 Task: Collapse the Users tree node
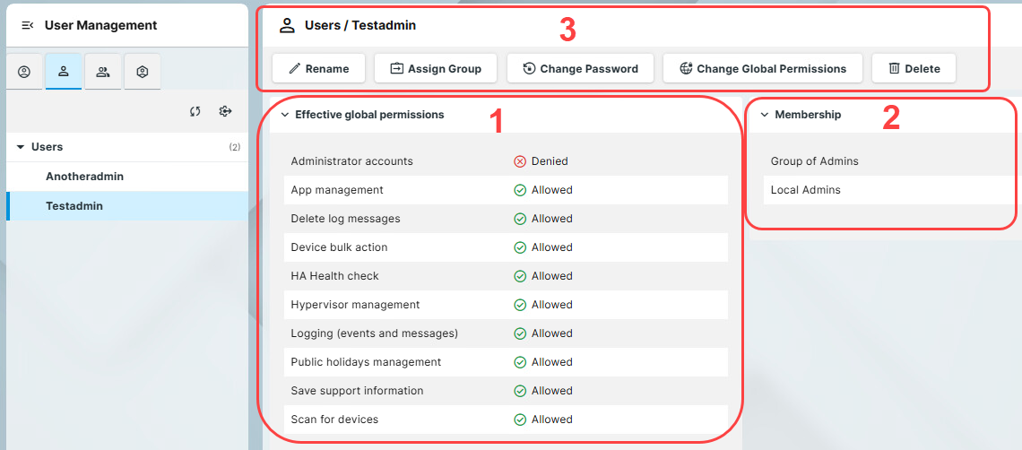click(x=21, y=147)
